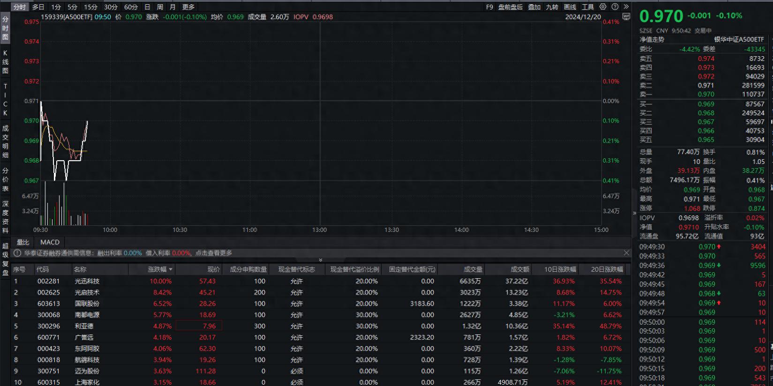Sort by 20日涨跌幅 column header
Viewport: 773px width, 386px height.
point(607,269)
